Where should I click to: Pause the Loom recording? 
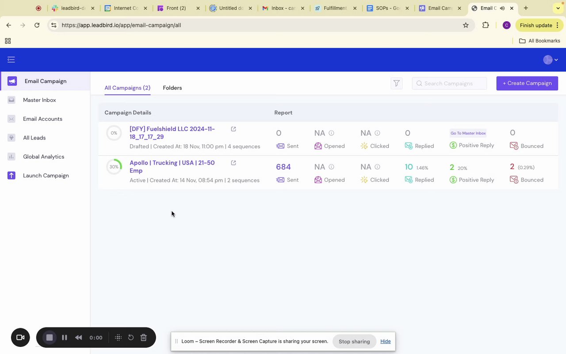[x=65, y=338]
